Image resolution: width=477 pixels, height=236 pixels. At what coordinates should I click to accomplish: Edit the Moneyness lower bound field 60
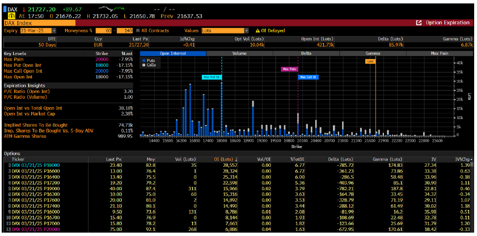click(x=103, y=31)
